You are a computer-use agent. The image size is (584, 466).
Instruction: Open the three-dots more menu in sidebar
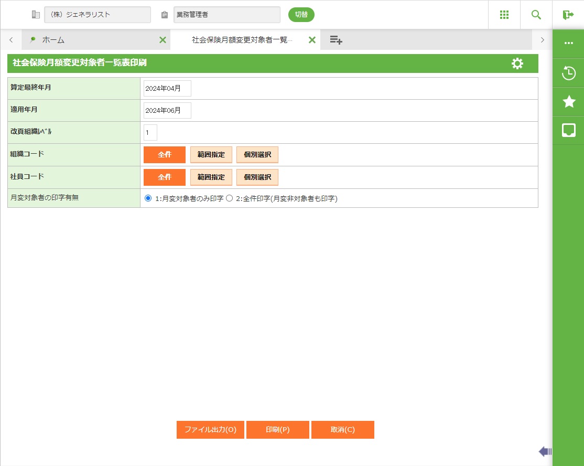(568, 43)
